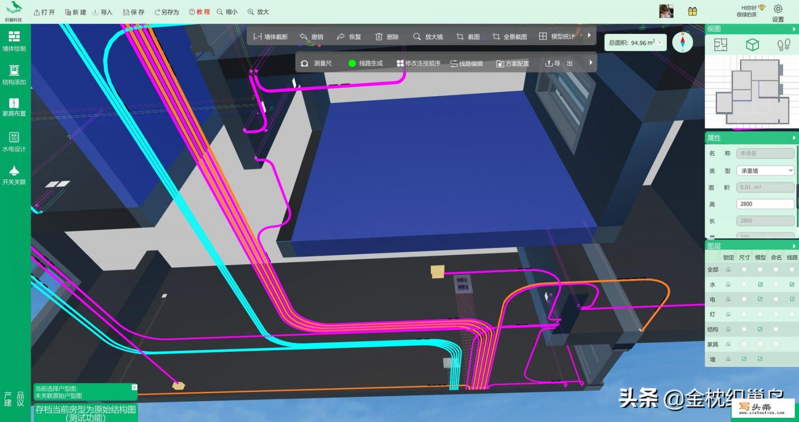Check model (模型) checkbox for 灯 layer
The height and width of the screenshot is (422, 799).
coord(760,314)
